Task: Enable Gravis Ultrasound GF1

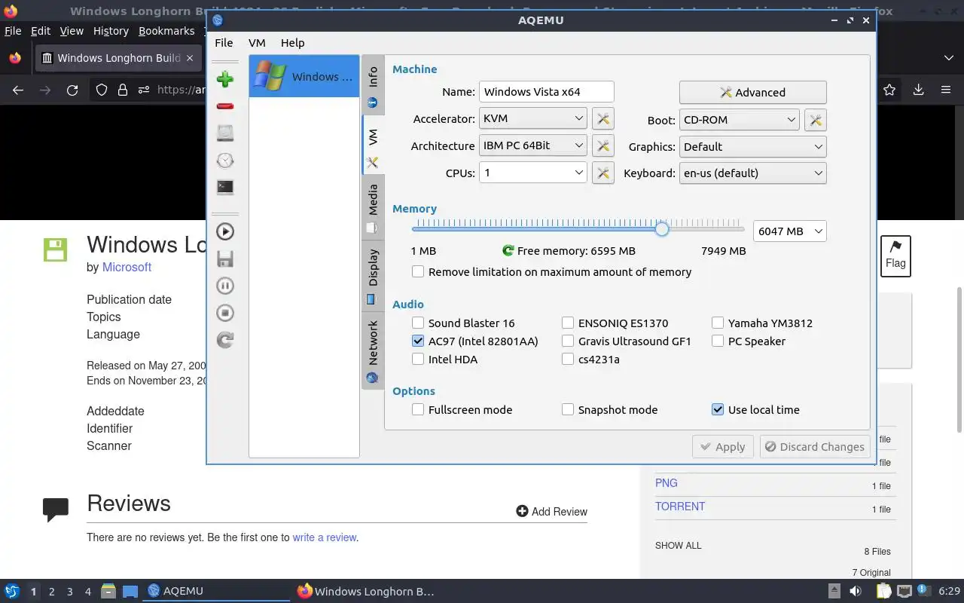Action: pos(568,341)
